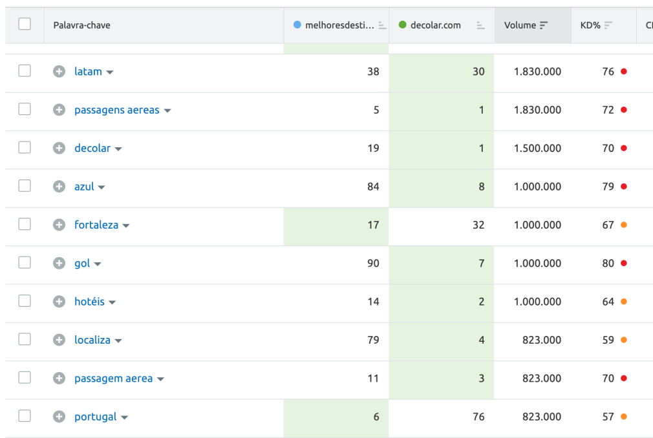Open dropdown arrow beside passagem aerea
Screen dimensions: 653x438
coord(160,379)
